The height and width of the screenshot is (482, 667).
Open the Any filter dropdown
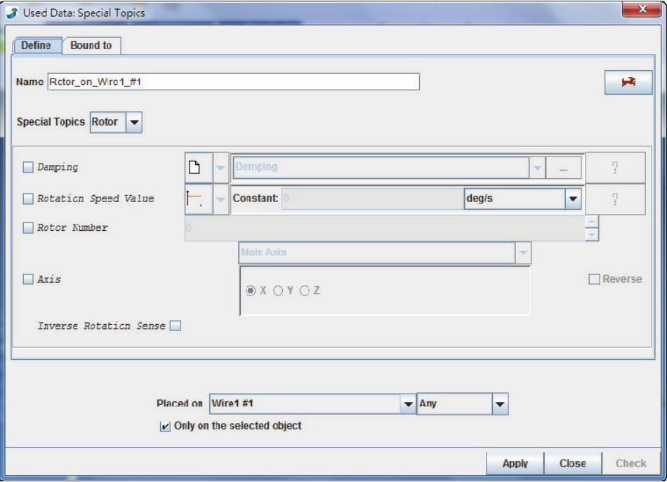coord(499,404)
